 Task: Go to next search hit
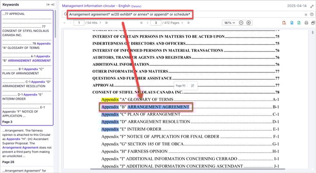(100, 23)
